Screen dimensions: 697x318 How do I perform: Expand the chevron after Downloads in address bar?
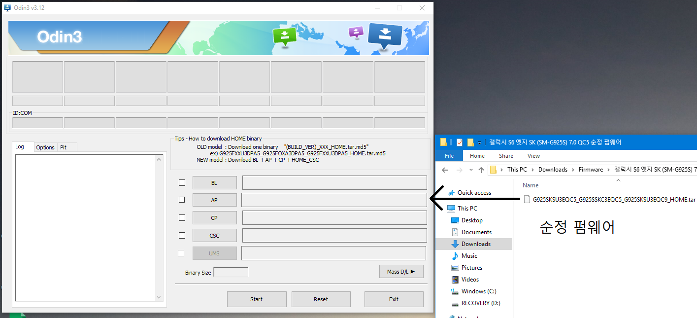pyautogui.click(x=573, y=170)
